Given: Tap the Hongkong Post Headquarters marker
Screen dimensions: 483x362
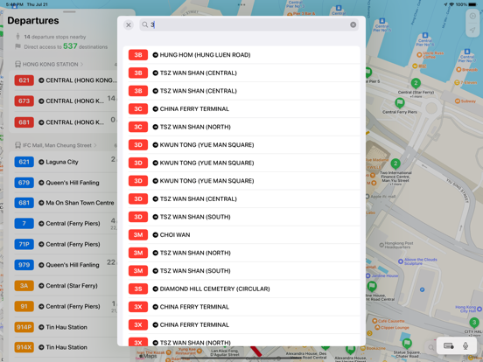Looking at the screenshot, I should pyautogui.click(x=381, y=245).
